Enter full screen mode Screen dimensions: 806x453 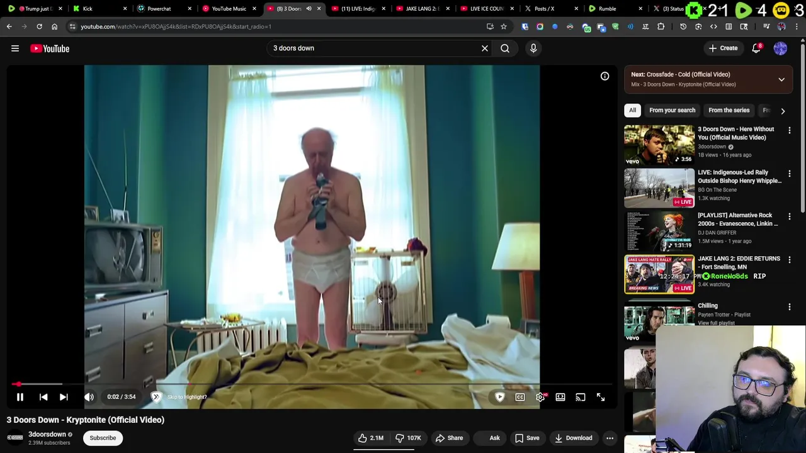pyautogui.click(x=601, y=397)
